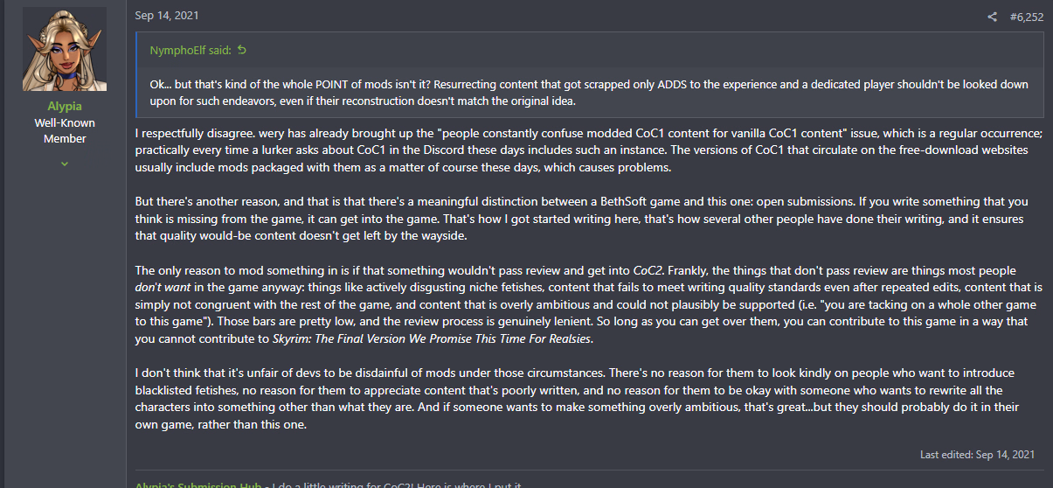The width and height of the screenshot is (1053, 488).
Task: Expand the quoted NymphoElf message block
Action: [589, 92]
